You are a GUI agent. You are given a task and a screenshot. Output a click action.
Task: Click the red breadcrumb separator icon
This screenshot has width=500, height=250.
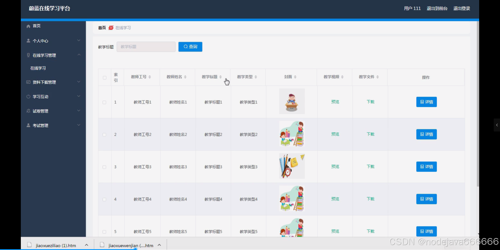111,28
